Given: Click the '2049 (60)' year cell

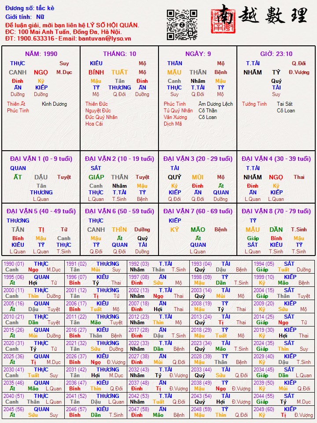Looking at the screenshot, I should [x=283, y=412].
